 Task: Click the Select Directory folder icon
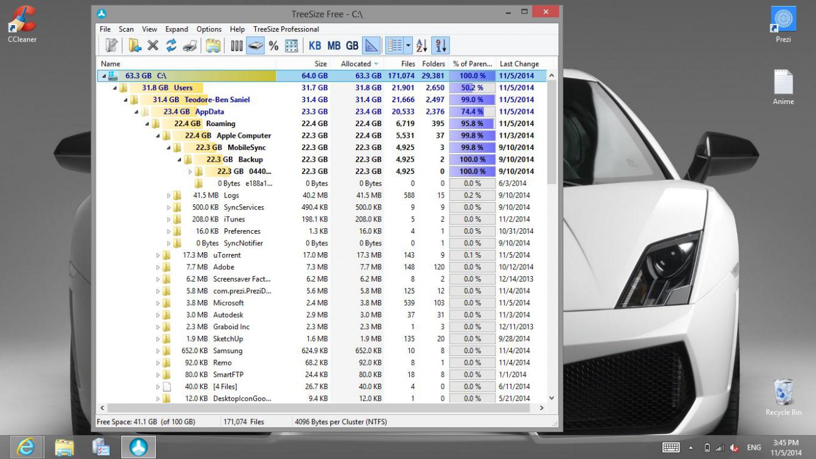135,45
